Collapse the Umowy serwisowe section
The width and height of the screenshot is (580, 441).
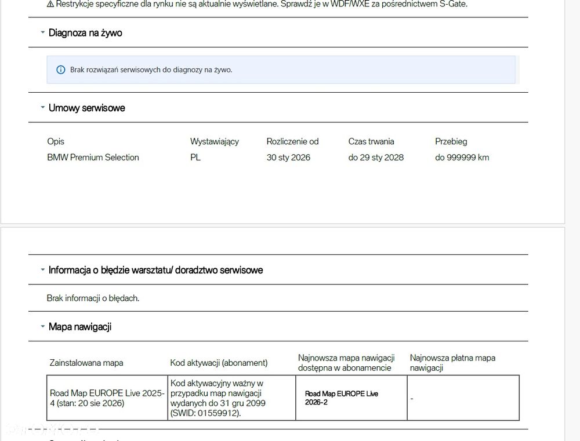[x=42, y=108]
